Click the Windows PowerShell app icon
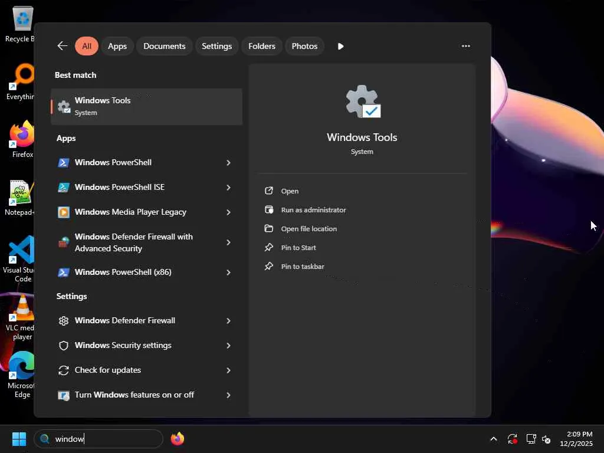The width and height of the screenshot is (604, 453). [64, 163]
